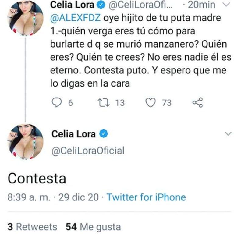Click the like count 73
Image resolution: width=234 pixels, height=234 pixels.
coord(166,103)
